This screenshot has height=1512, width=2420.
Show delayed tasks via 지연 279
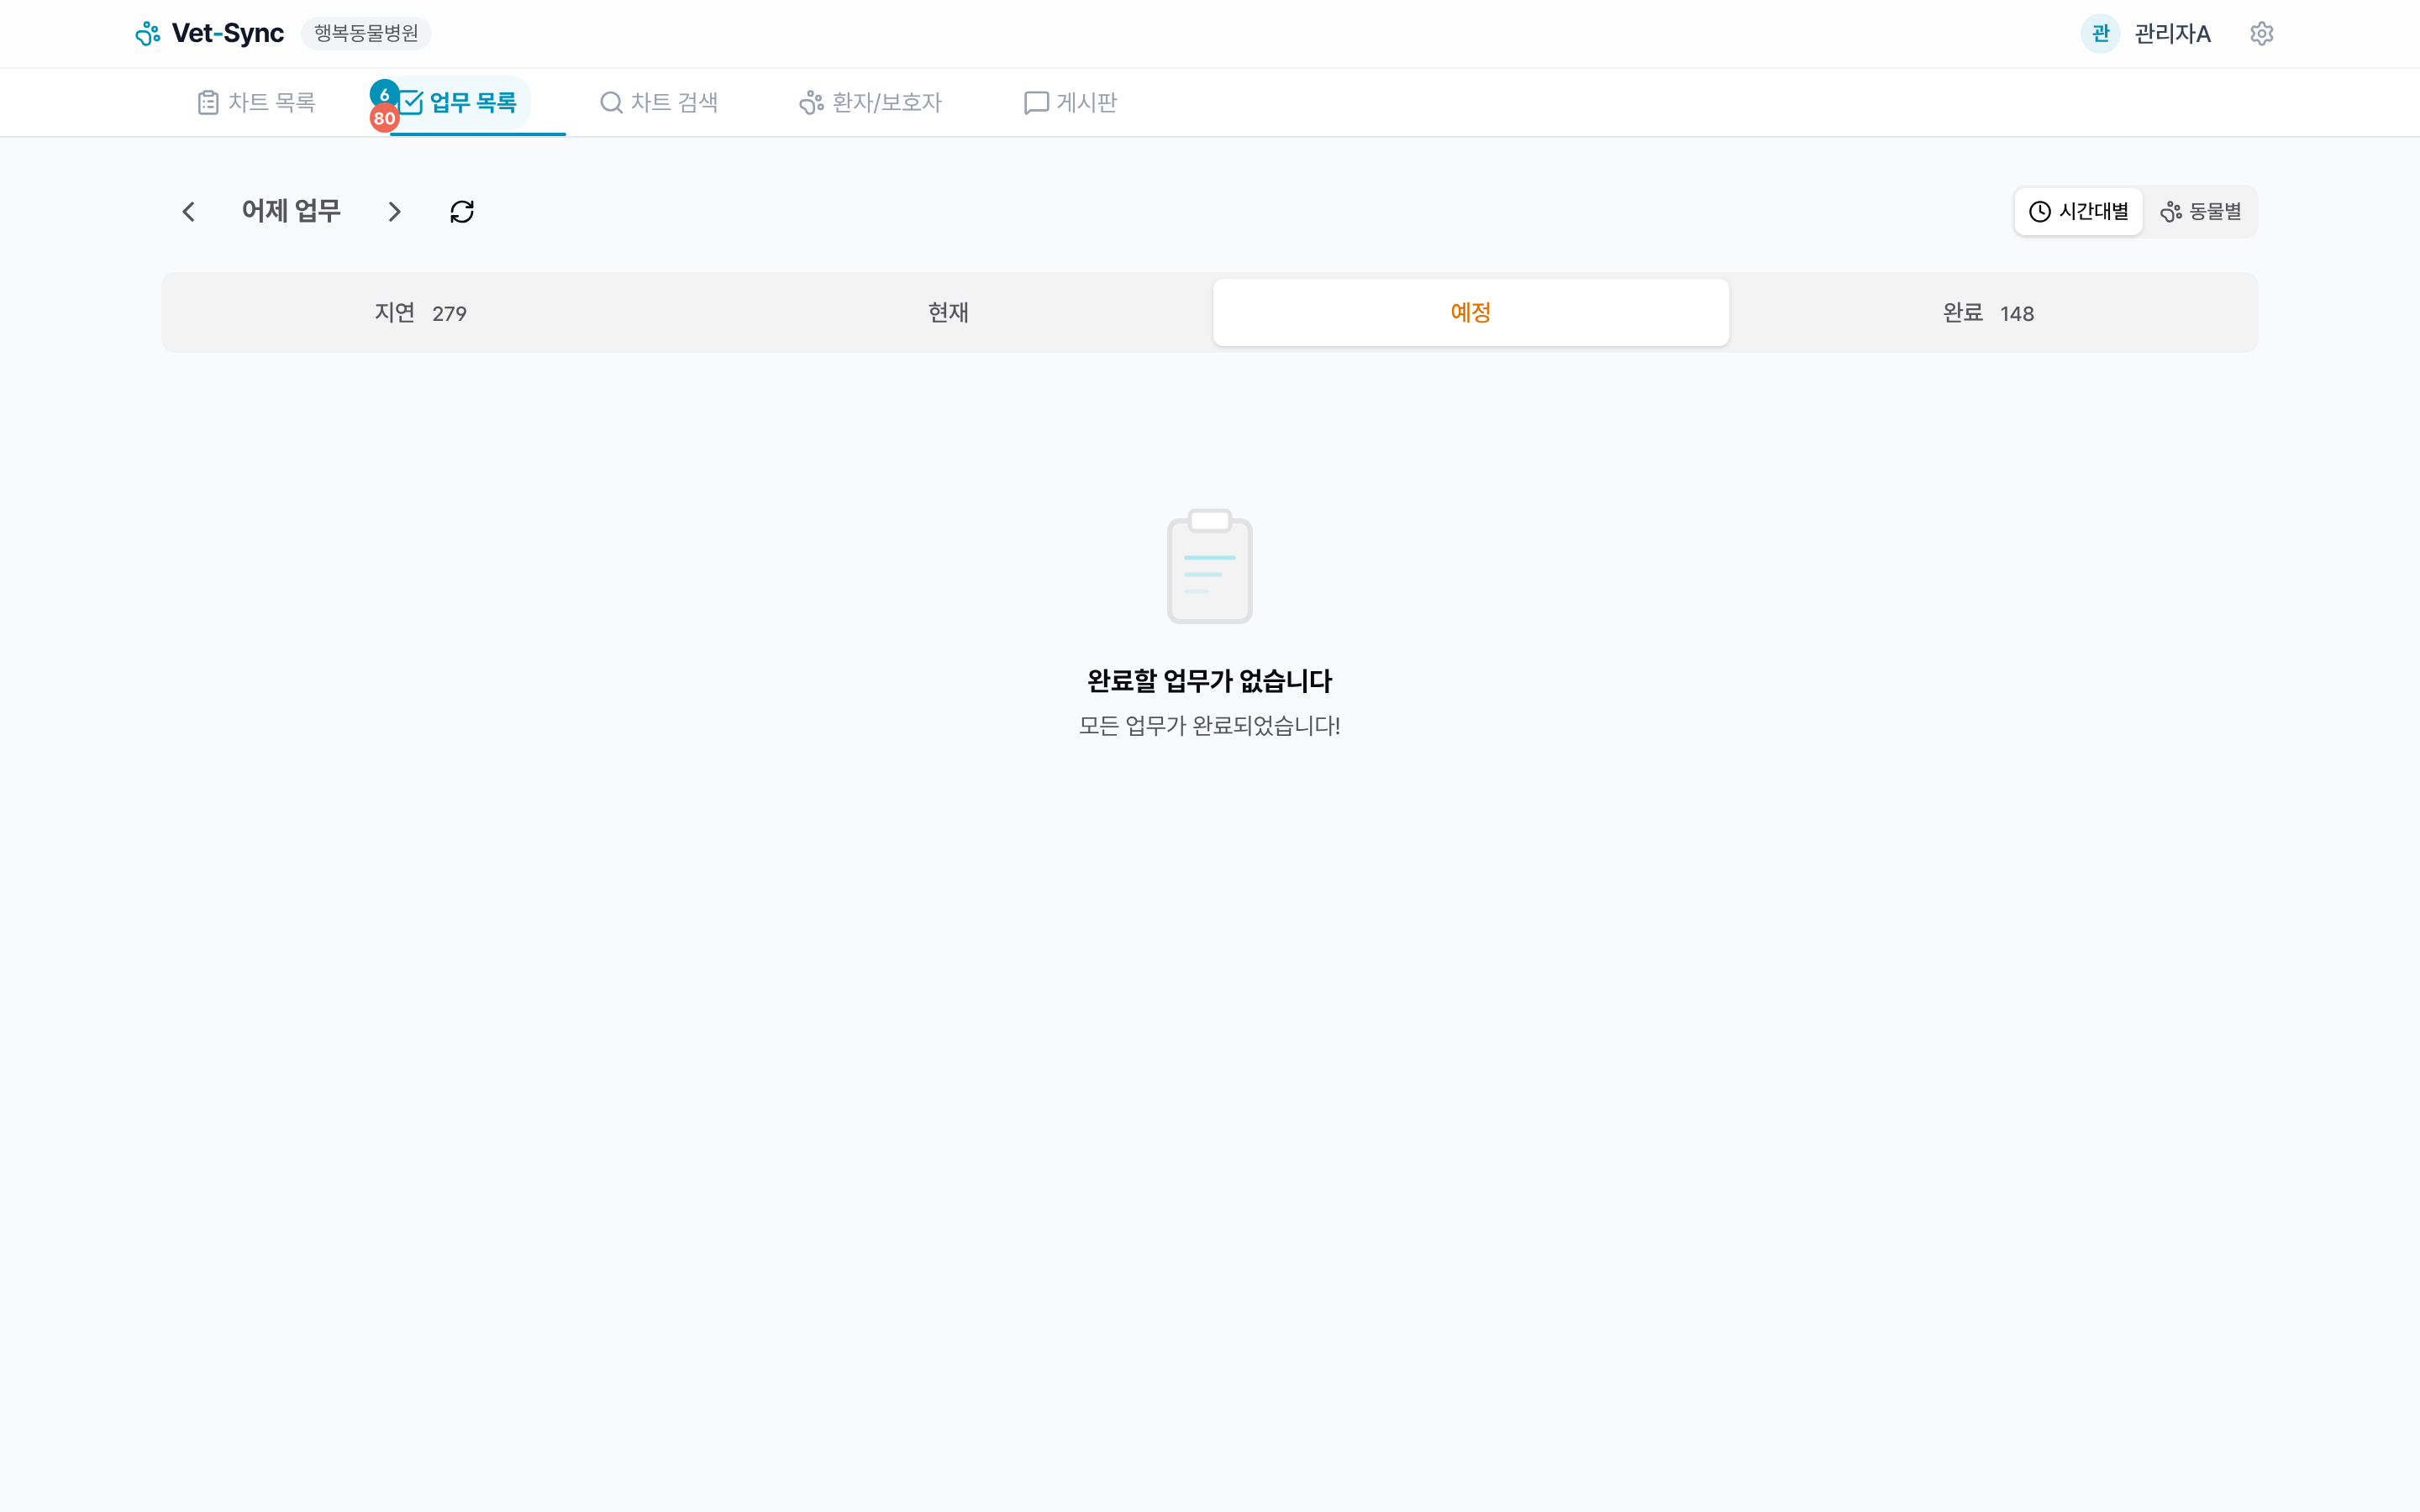point(420,312)
